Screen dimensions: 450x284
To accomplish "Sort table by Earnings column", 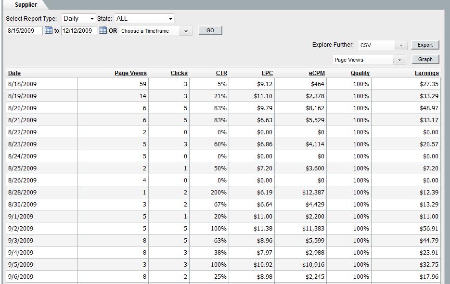I will [x=426, y=73].
